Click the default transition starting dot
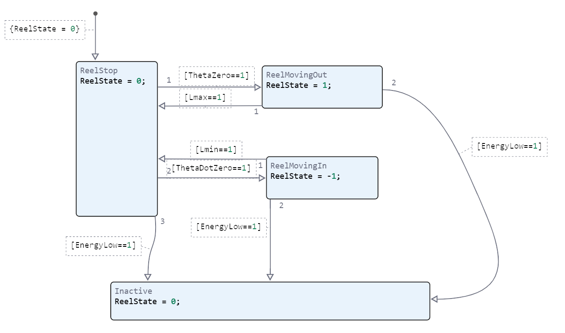The image size is (565, 333). [x=95, y=14]
